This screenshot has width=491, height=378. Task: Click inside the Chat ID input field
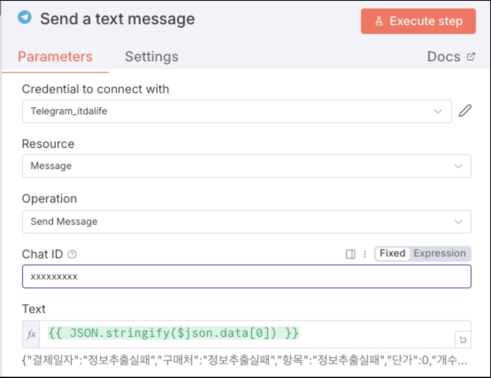pyautogui.click(x=246, y=276)
